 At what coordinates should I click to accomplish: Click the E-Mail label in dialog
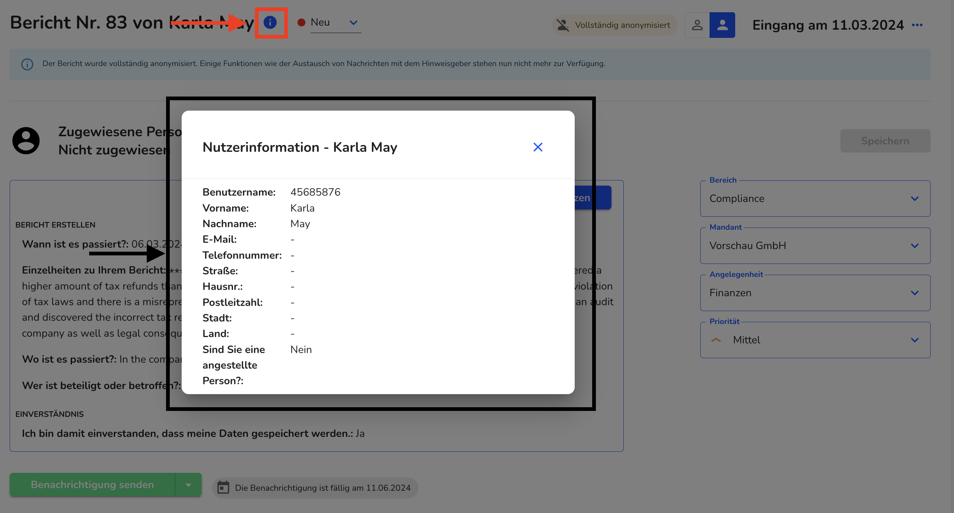tap(220, 239)
